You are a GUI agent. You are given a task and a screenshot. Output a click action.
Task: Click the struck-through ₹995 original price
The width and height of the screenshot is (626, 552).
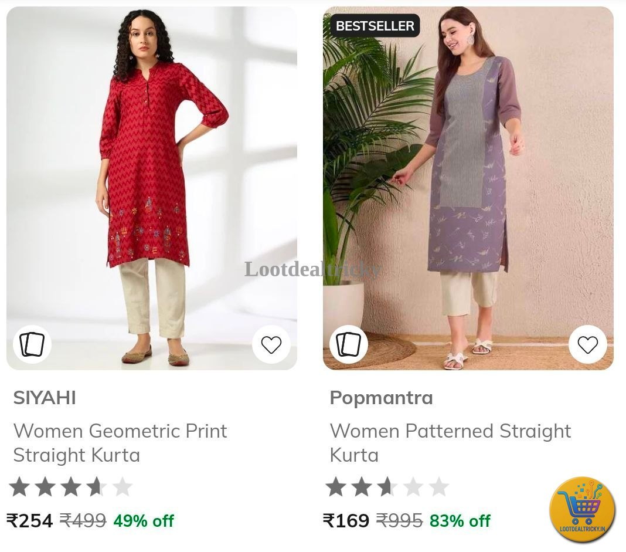(x=400, y=521)
